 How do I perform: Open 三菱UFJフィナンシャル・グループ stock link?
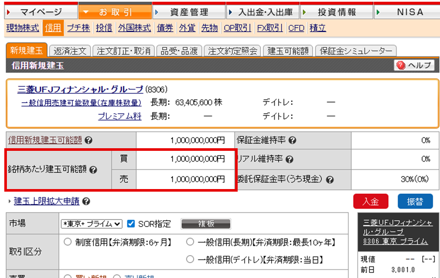coord(80,89)
